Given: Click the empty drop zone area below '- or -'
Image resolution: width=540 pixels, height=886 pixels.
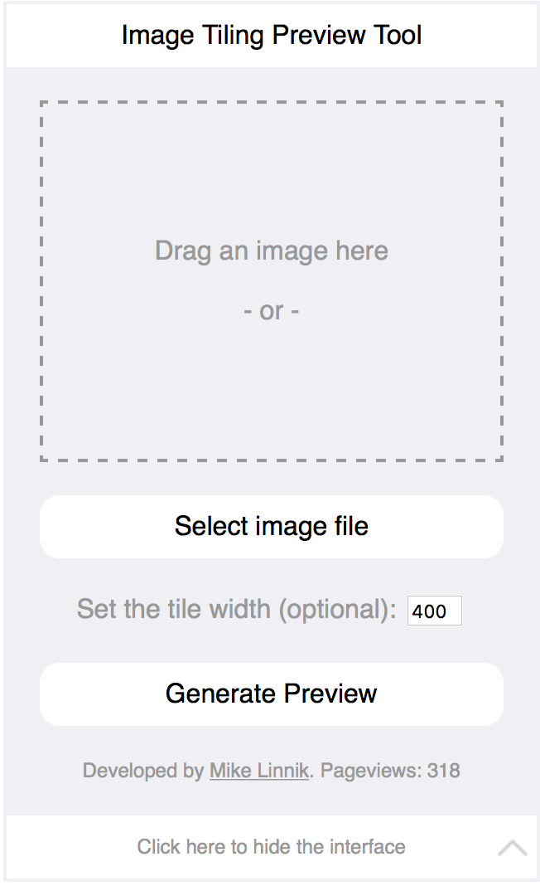Looking at the screenshot, I should click(271, 390).
